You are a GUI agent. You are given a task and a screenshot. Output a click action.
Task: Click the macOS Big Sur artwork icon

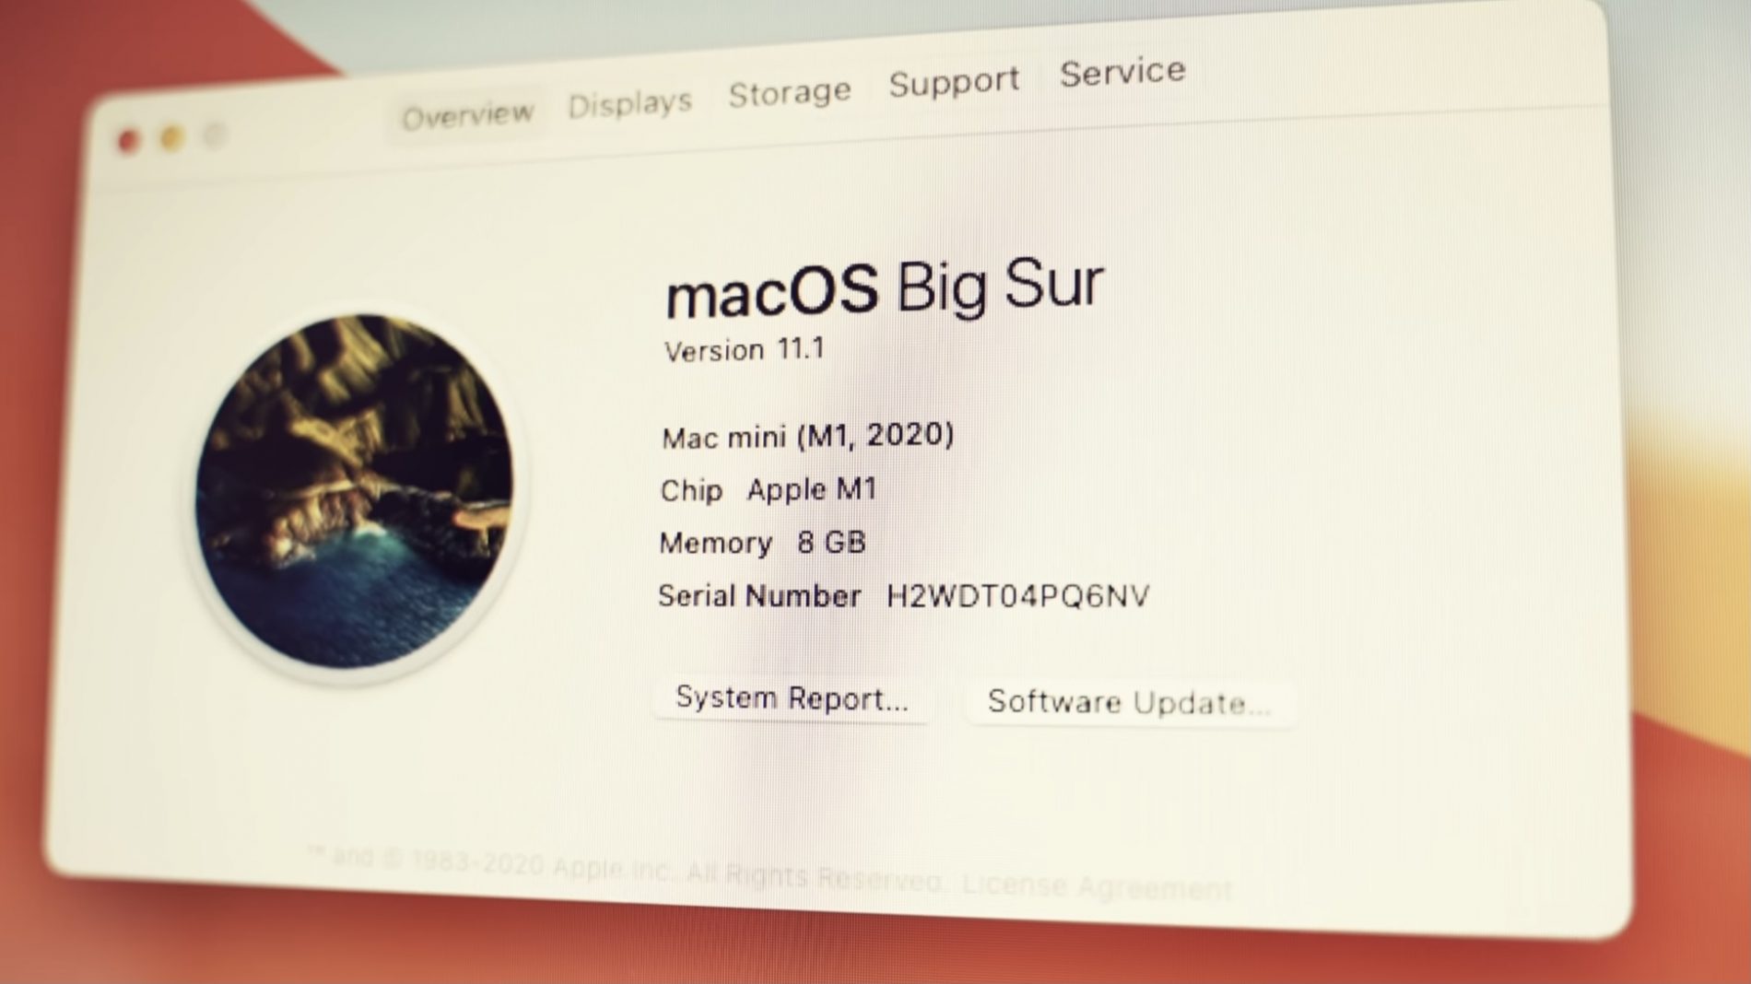point(354,490)
